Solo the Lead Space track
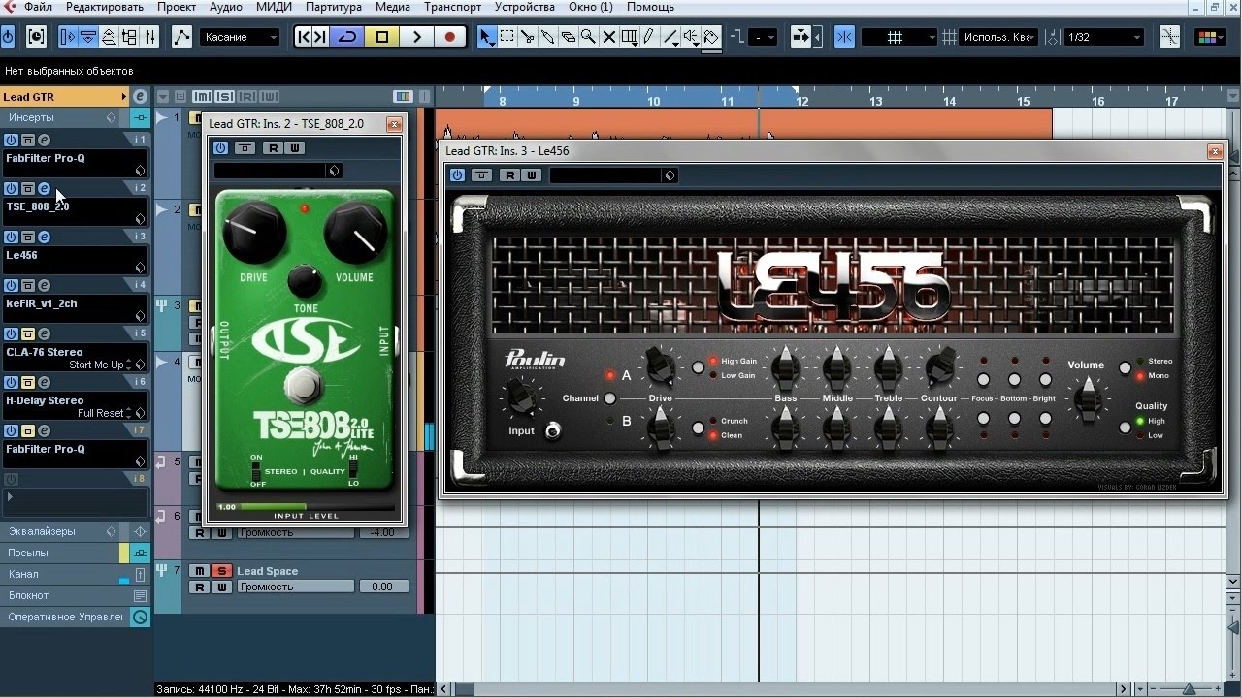This screenshot has width=1242, height=698. click(221, 571)
